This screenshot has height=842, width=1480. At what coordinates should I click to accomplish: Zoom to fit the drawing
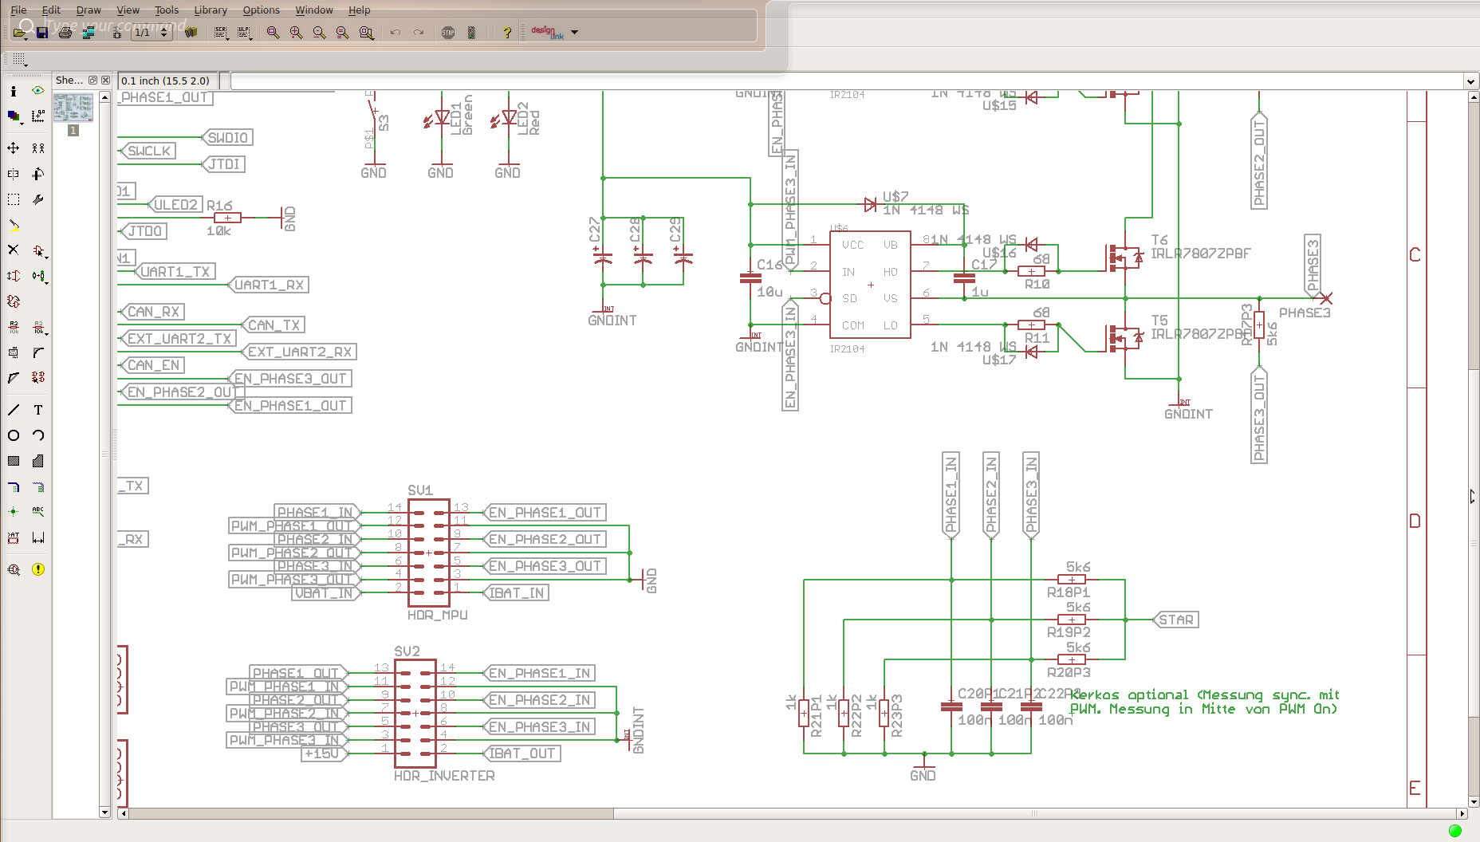pos(273,33)
